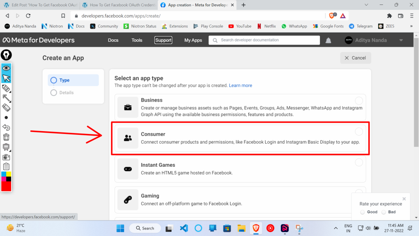The width and height of the screenshot is (419, 236).
Task: Open a new browser tab
Action: coord(243,5)
